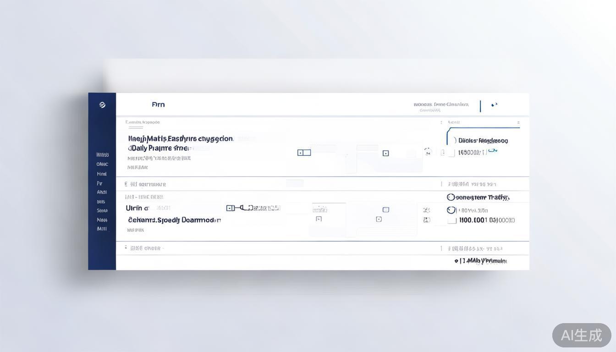
Task: Open the column options icon at top-right of panel
Action: [518, 122]
